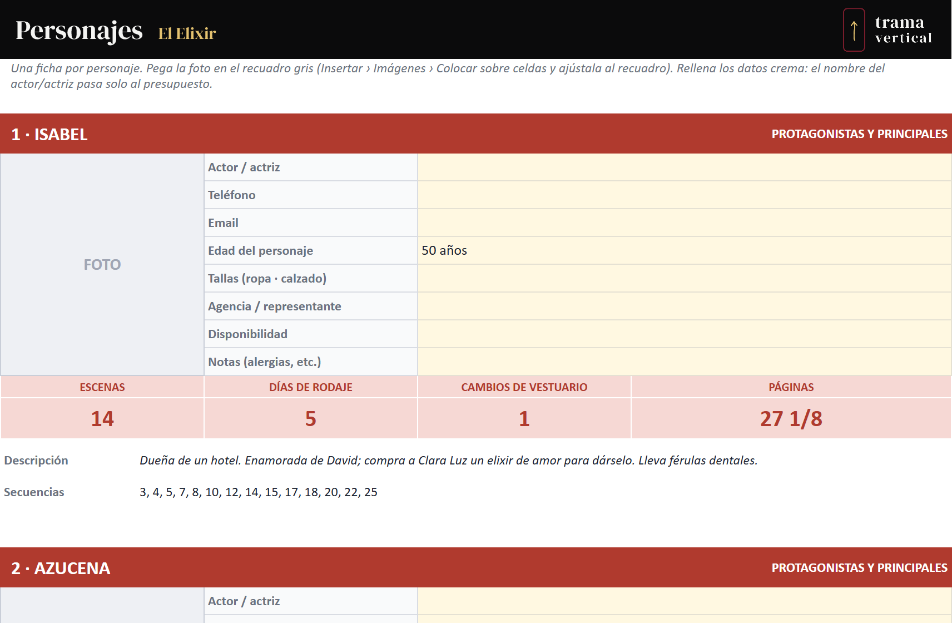The image size is (952, 623).
Task: Click the sequence list '3, 4, 5, 7, 8…'
Action: pyautogui.click(x=259, y=492)
